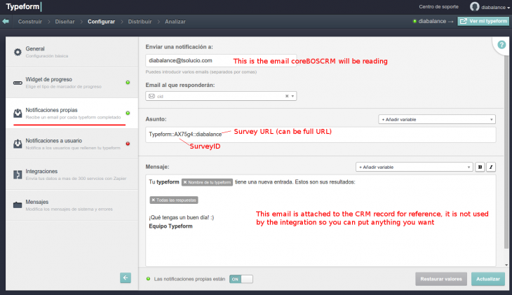The height and width of the screenshot is (295, 512).
Task: Collapse the sidebar with the arrow button
Action: pyautogui.click(x=126, y=277)
